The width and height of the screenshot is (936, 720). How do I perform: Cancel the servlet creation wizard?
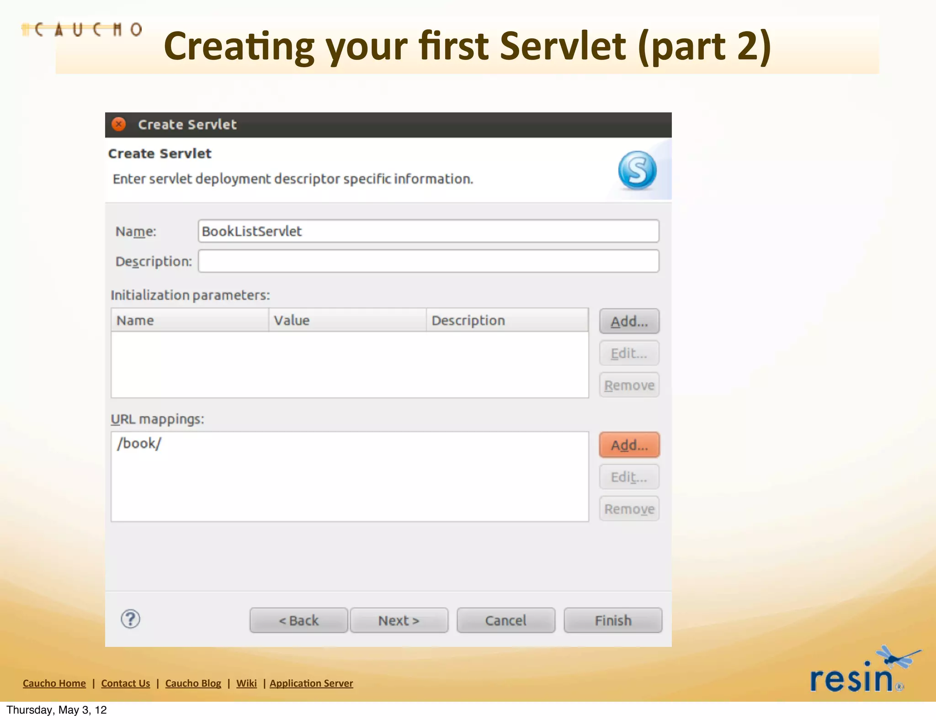pos(505,620)
